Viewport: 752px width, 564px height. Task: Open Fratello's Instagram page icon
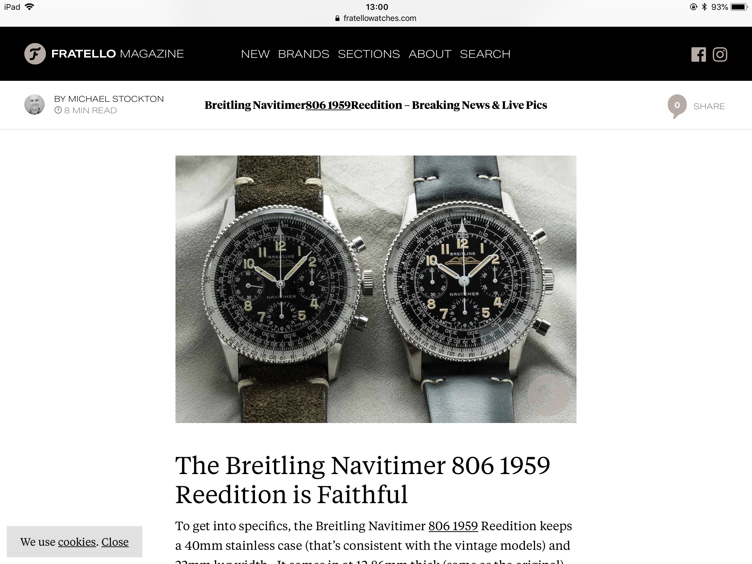(720, 54)
